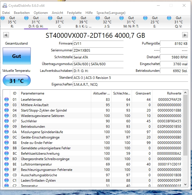Click the status orb of Lesefehlerrate row
This screenshot has width=192, height=195.
[x=7, y=99]
